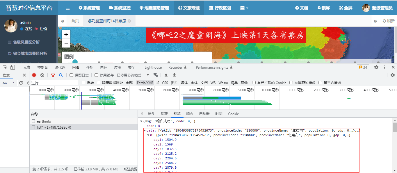Screen dimensions: 397x173
Task: Open the 行政区划 menu
Action: (x=220, y=8)
